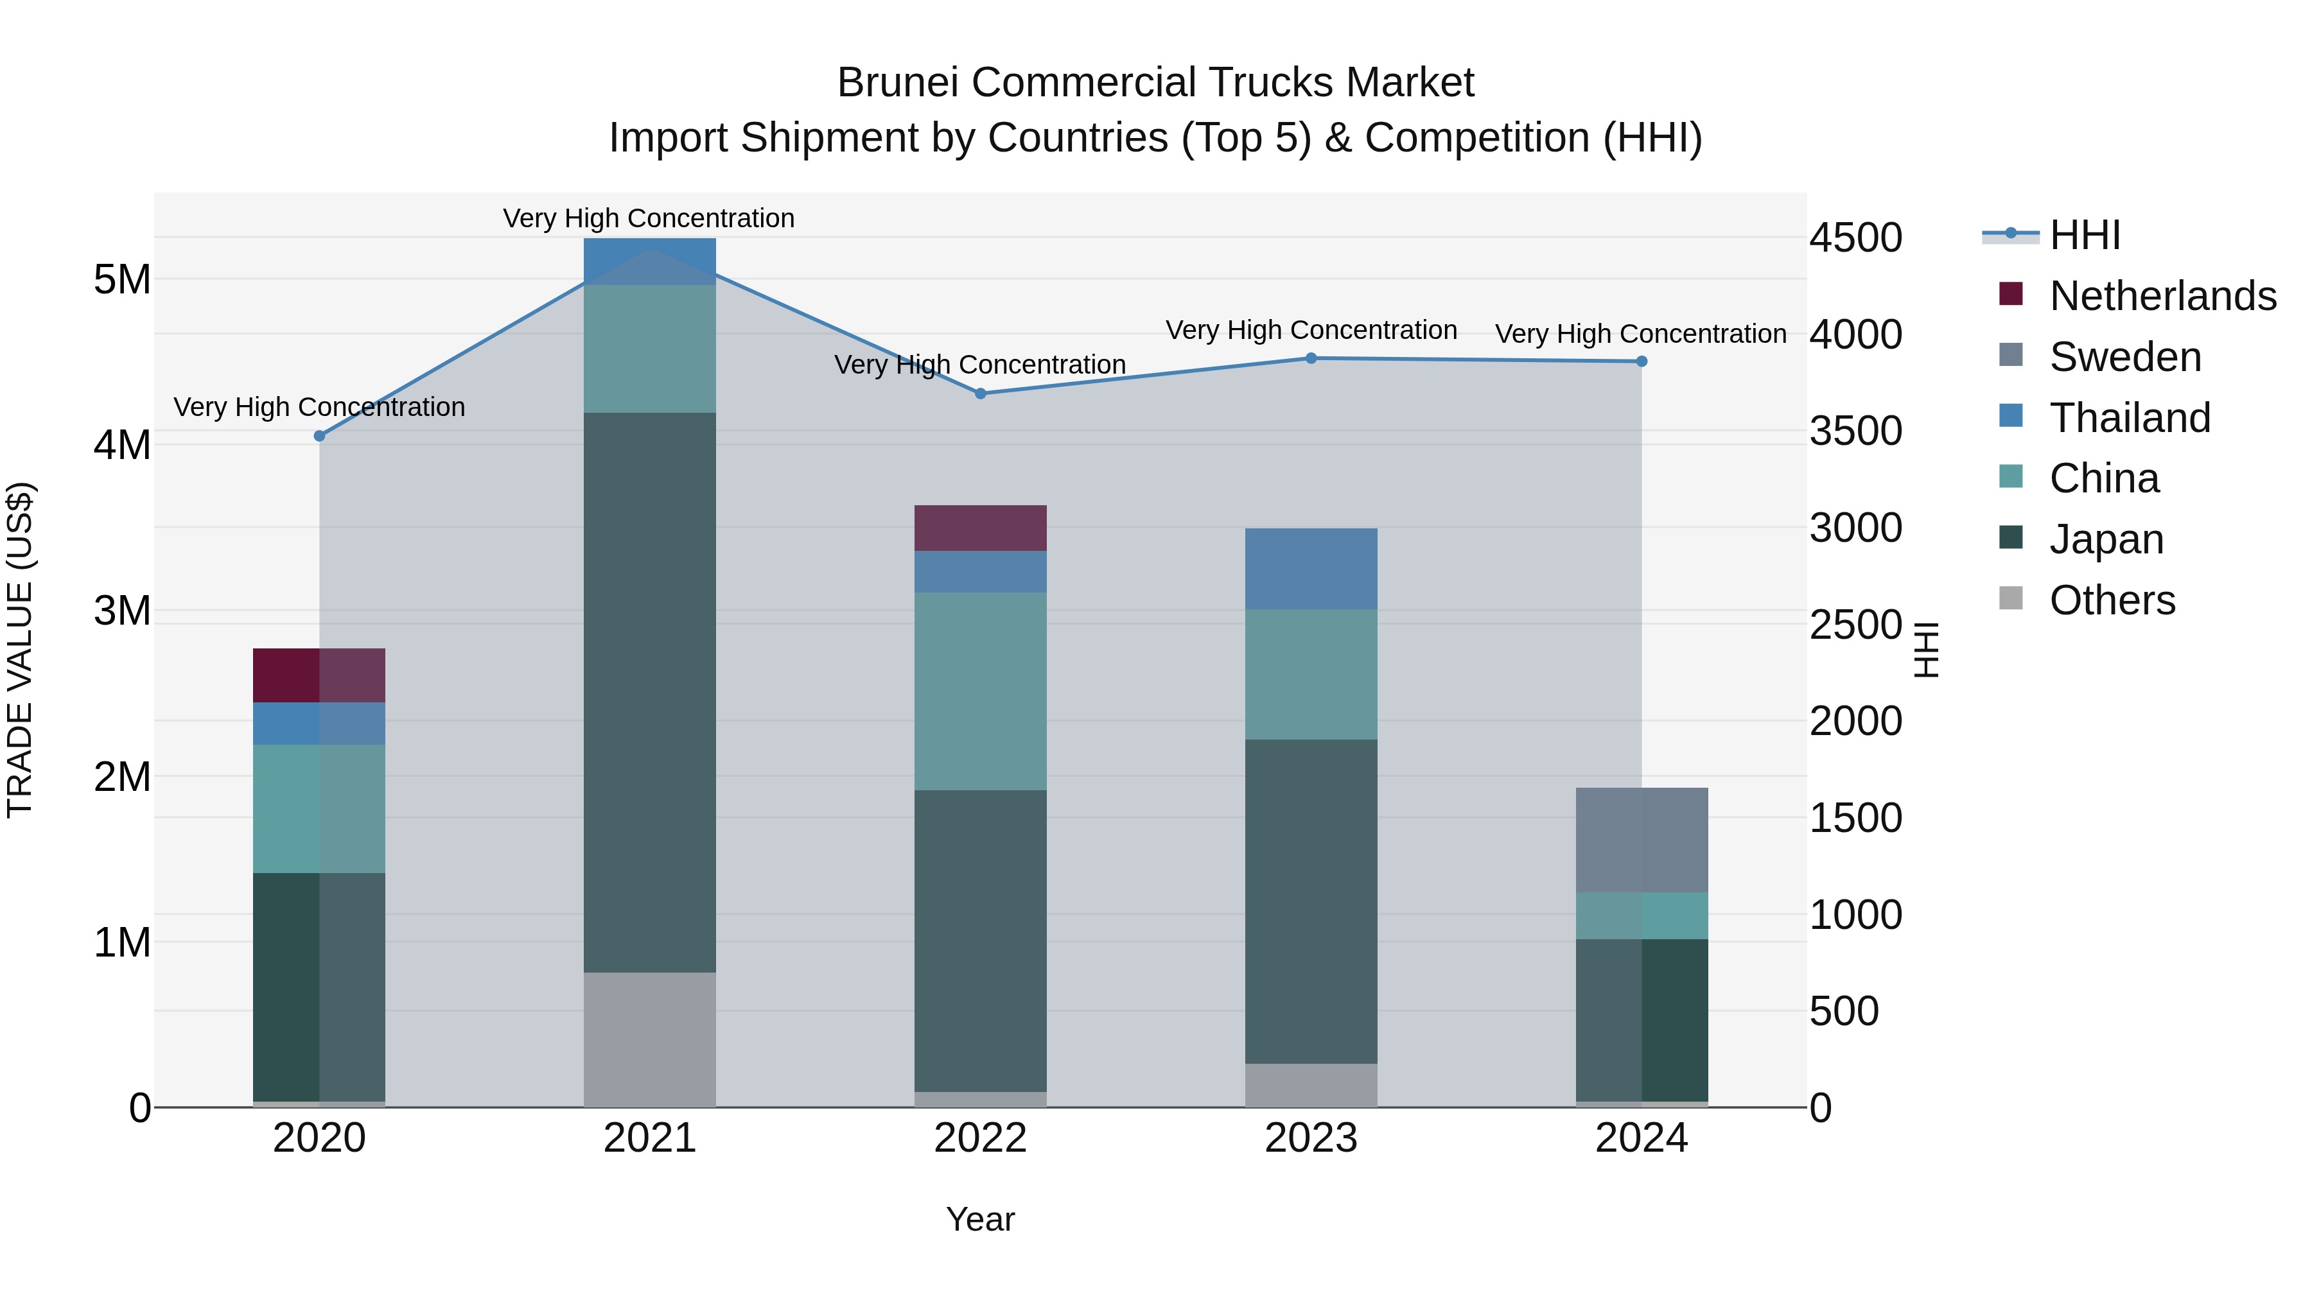
Task: Click the Very High Concentration label above 2020
Action: pyautogui.click(x=320, y=407)
